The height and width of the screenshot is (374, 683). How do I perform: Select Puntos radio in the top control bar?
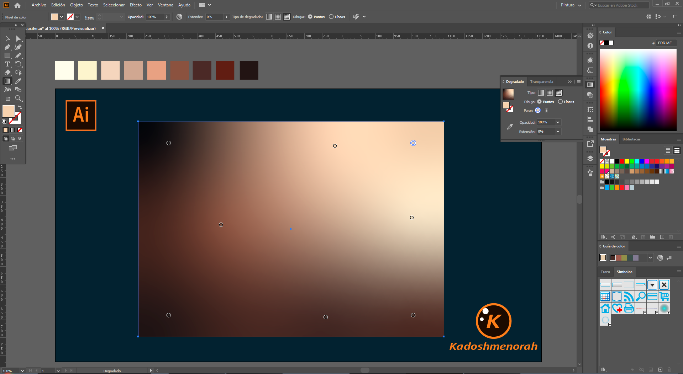click(310, 17)
